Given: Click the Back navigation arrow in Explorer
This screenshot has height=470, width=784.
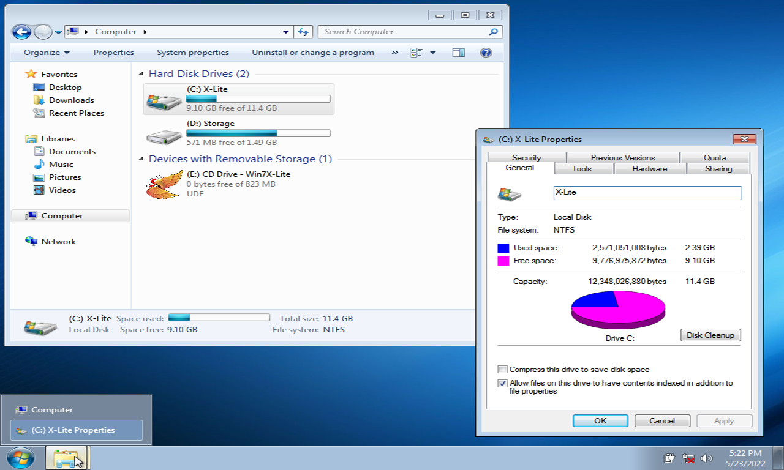Looking at the screenshot, I should [21, 32].
